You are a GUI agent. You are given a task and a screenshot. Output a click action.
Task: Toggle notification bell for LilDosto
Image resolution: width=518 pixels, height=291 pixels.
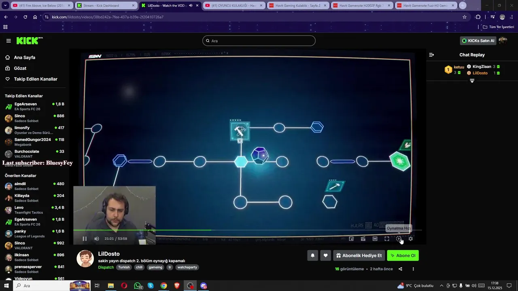click(x=312, y=255)
